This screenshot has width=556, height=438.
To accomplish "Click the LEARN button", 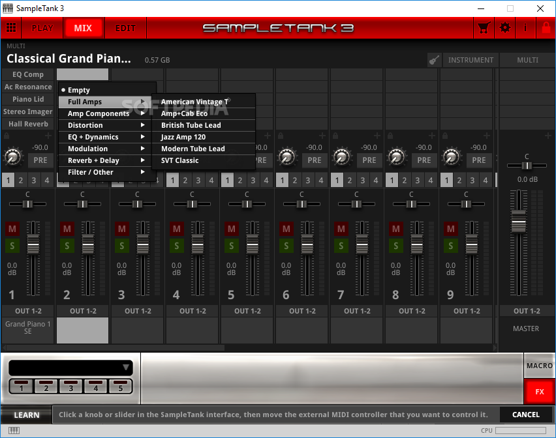I will tap(27, 415).
